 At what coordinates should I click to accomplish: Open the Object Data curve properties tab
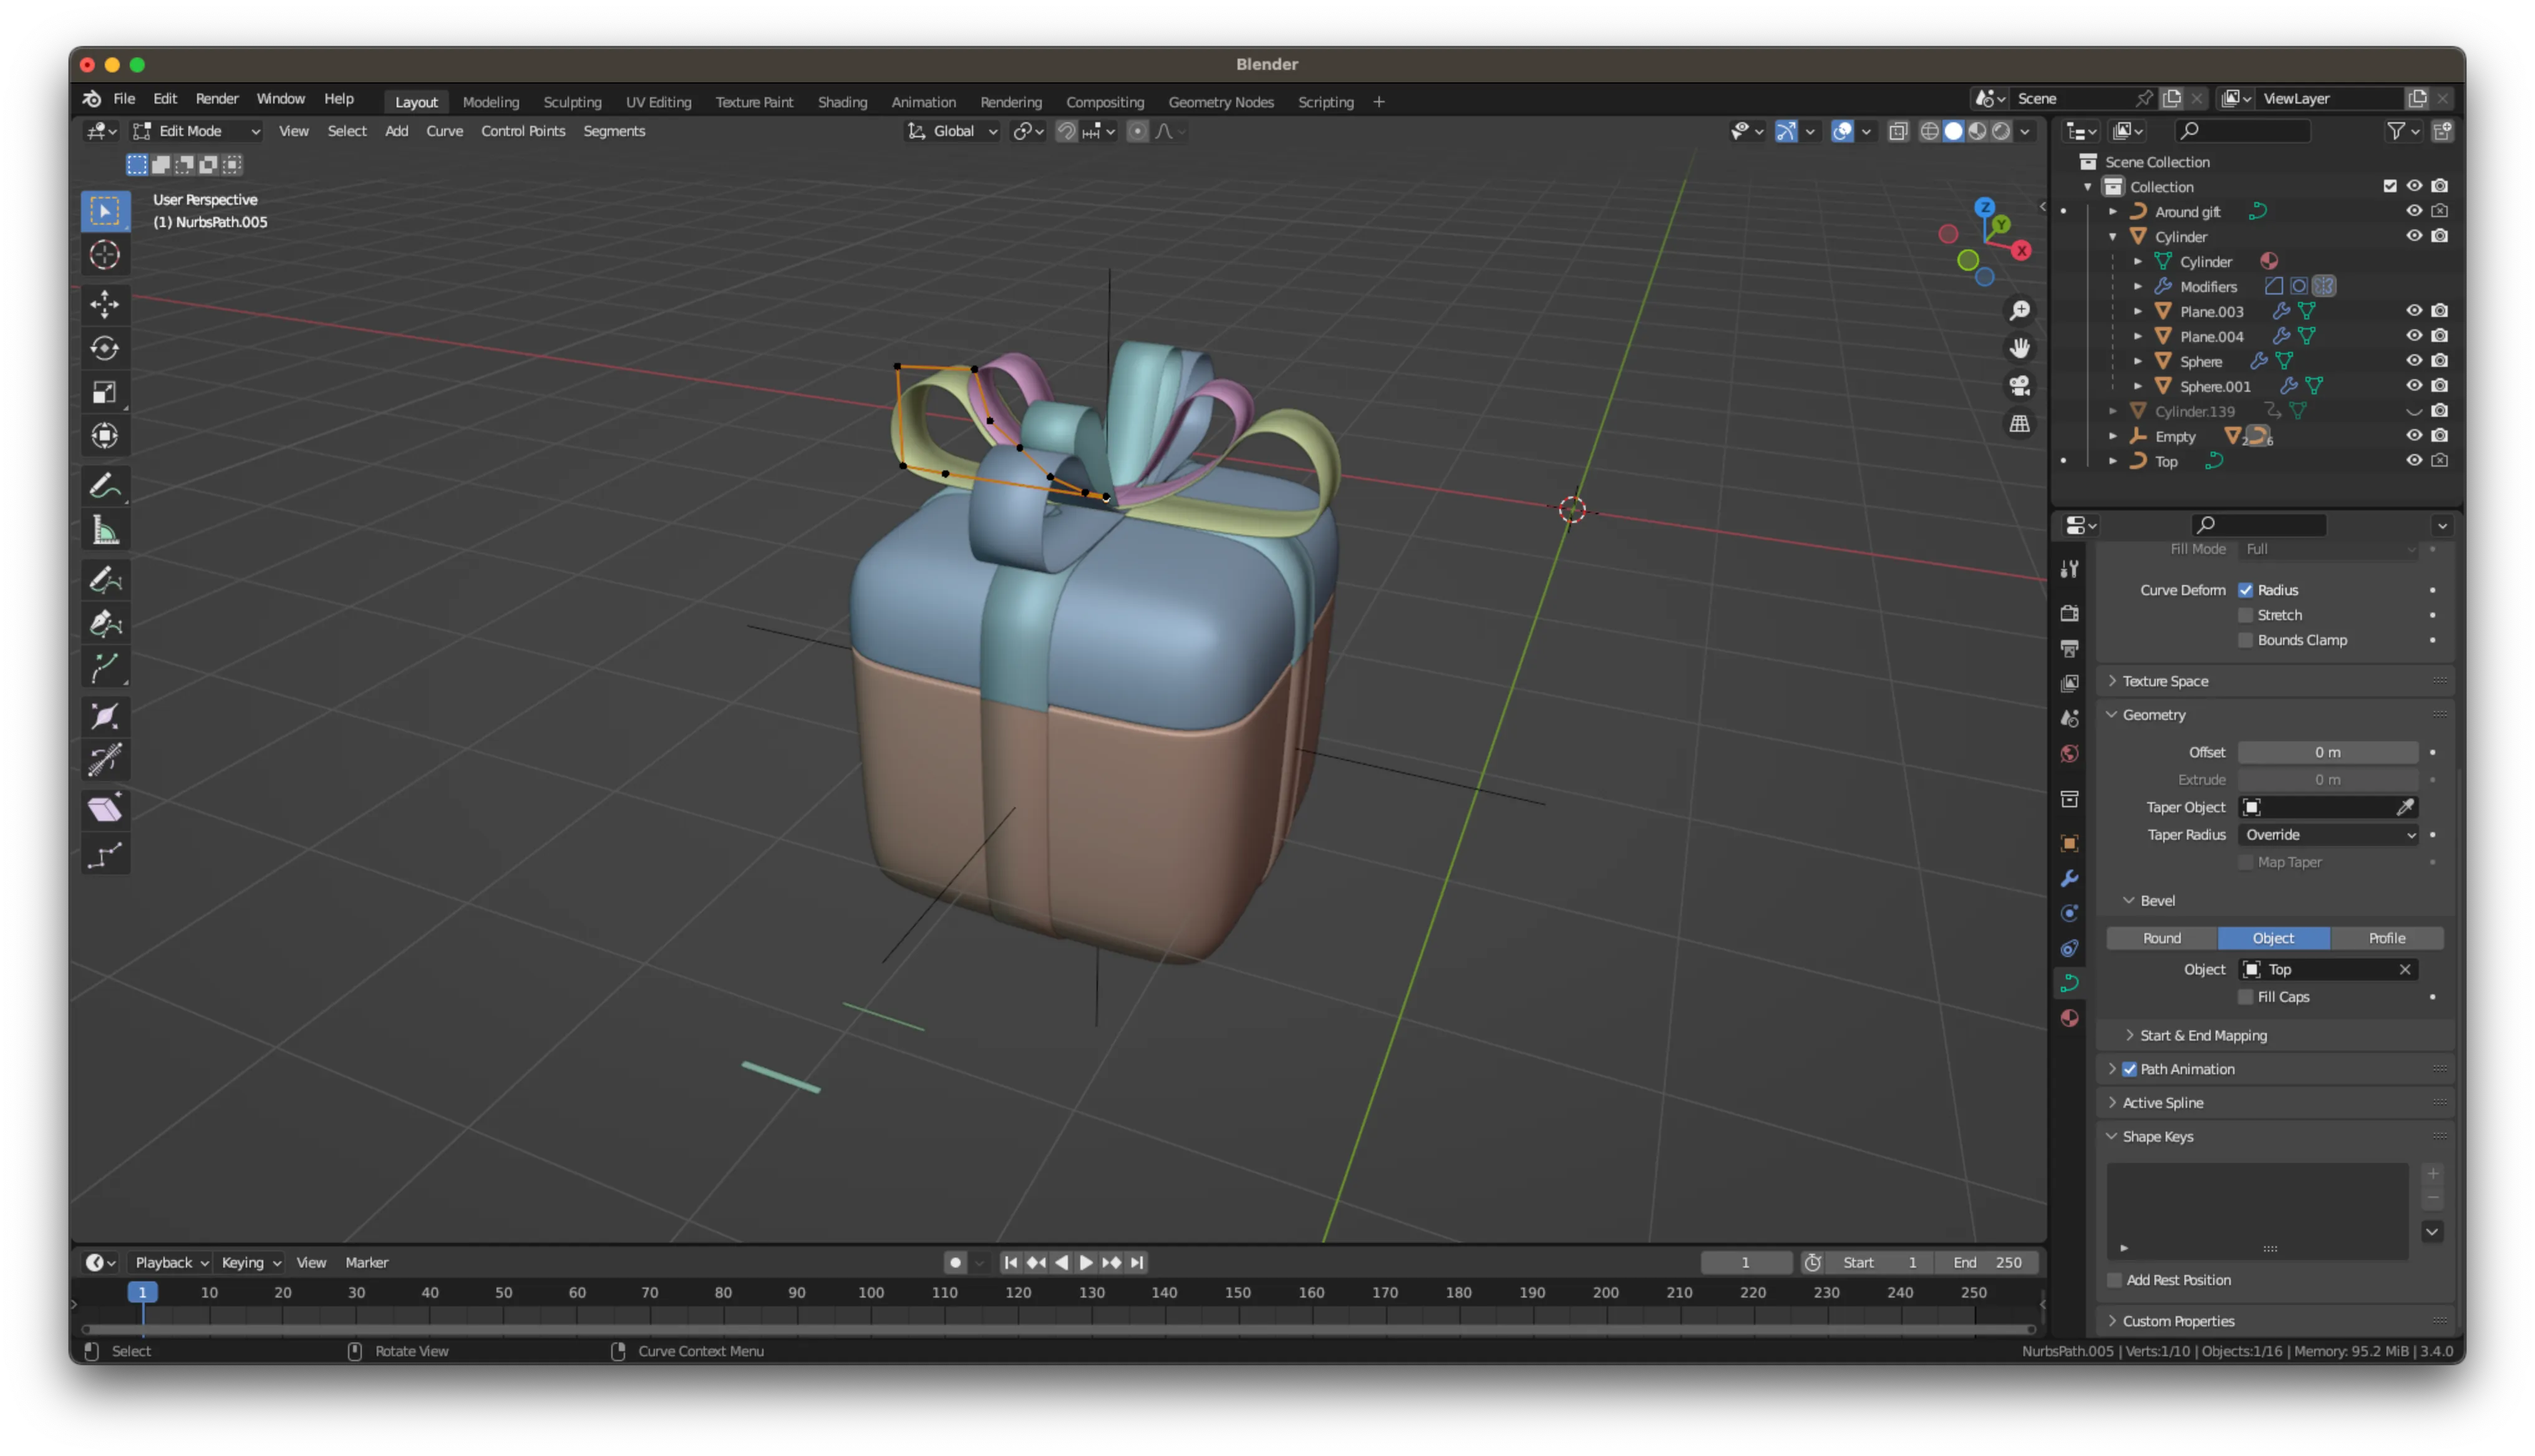click(x=2069, y=983)
